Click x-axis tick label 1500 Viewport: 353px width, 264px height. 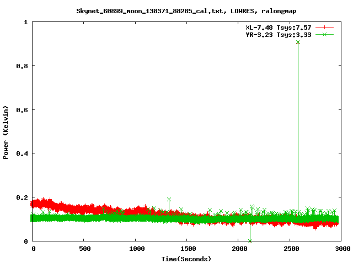pos(188,249)
